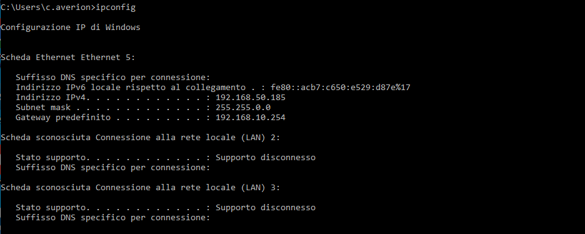Screen dimensions: 585x234
Task: Click the C:\Users\c.averion prompt path
Action: (x=46, y=8)
